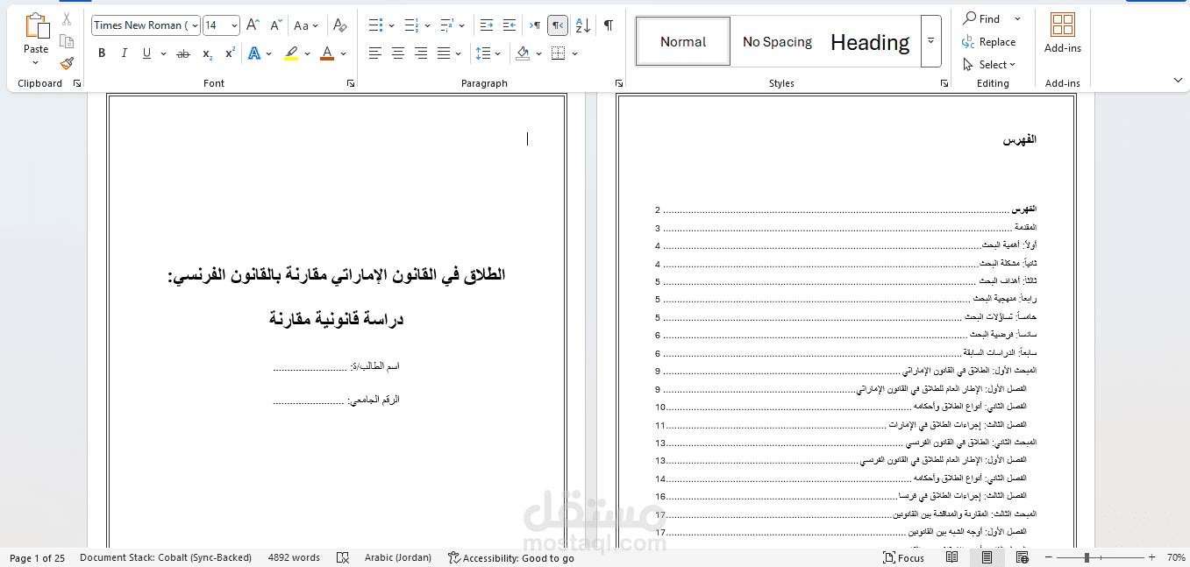
Task: Open Paragraph dialog launcher
Action: coord(619,83)
